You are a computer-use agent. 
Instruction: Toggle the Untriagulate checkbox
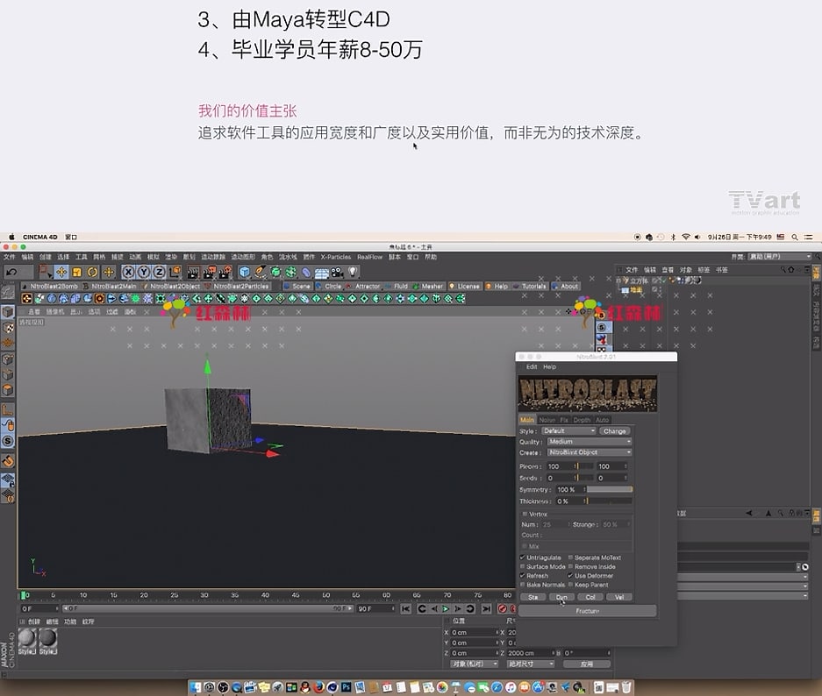[523, 558]
